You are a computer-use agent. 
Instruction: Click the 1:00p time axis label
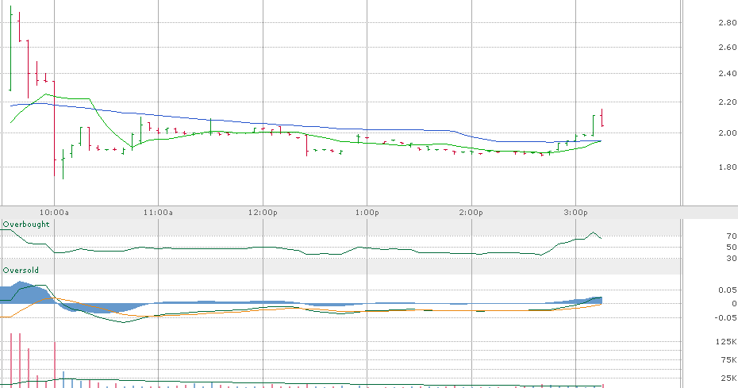click(367, 213)
